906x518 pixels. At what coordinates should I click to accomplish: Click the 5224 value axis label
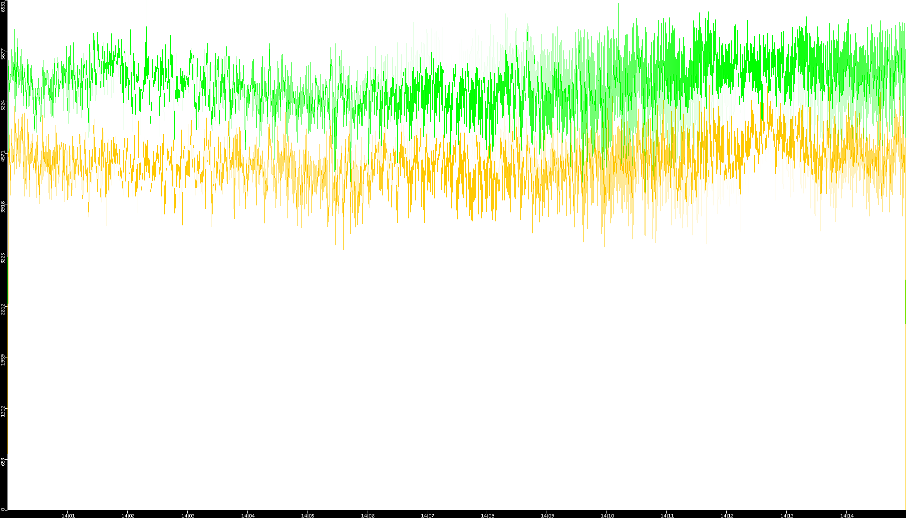(x=3, y=105)
